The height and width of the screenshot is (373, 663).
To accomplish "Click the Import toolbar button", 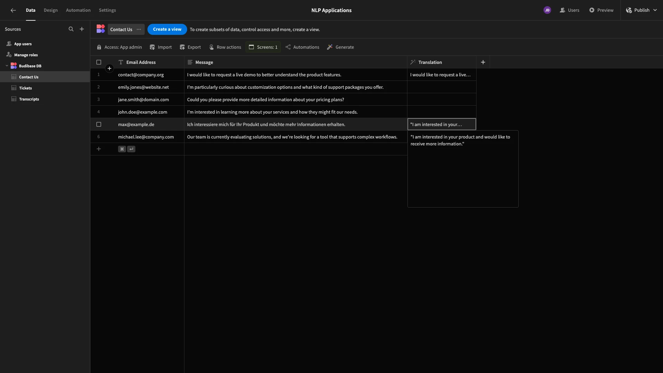I will pyautogui.click(x=161, y=47).
